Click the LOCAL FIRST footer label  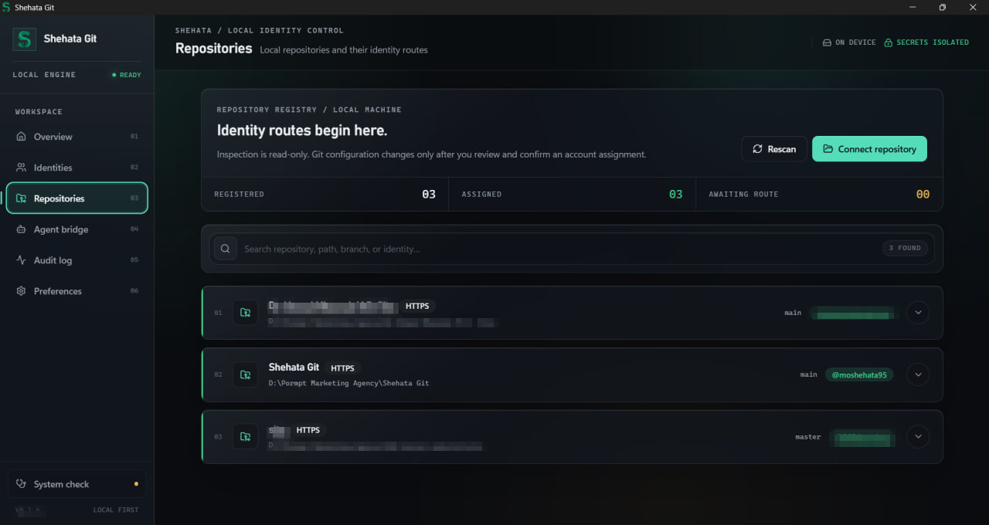[116, 510]
